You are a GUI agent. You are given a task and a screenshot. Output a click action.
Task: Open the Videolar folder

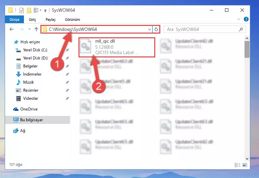tap(31, 98)
